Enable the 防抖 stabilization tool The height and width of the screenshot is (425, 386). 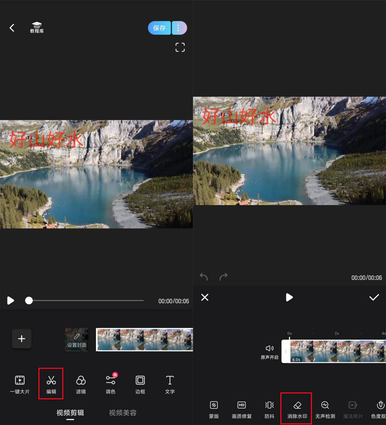point(269,409)
